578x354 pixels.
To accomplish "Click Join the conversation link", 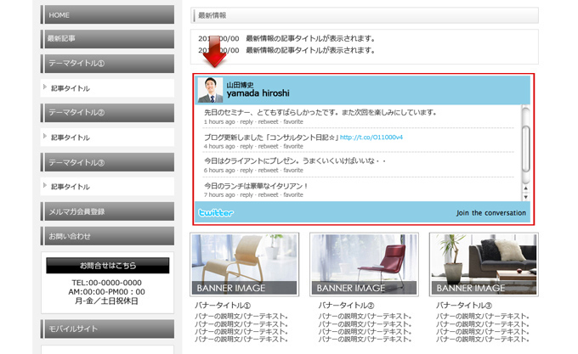I will (x=490, y=213).
